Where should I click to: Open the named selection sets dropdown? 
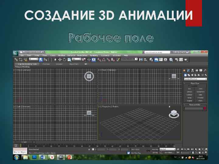pyautogui.click(x=129, y=59)
